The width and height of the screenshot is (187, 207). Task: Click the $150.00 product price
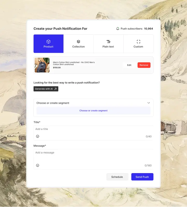[x=57, y=68]
